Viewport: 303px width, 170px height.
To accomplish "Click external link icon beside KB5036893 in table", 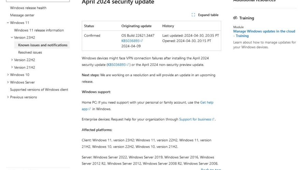I will [x=142, y=40].
